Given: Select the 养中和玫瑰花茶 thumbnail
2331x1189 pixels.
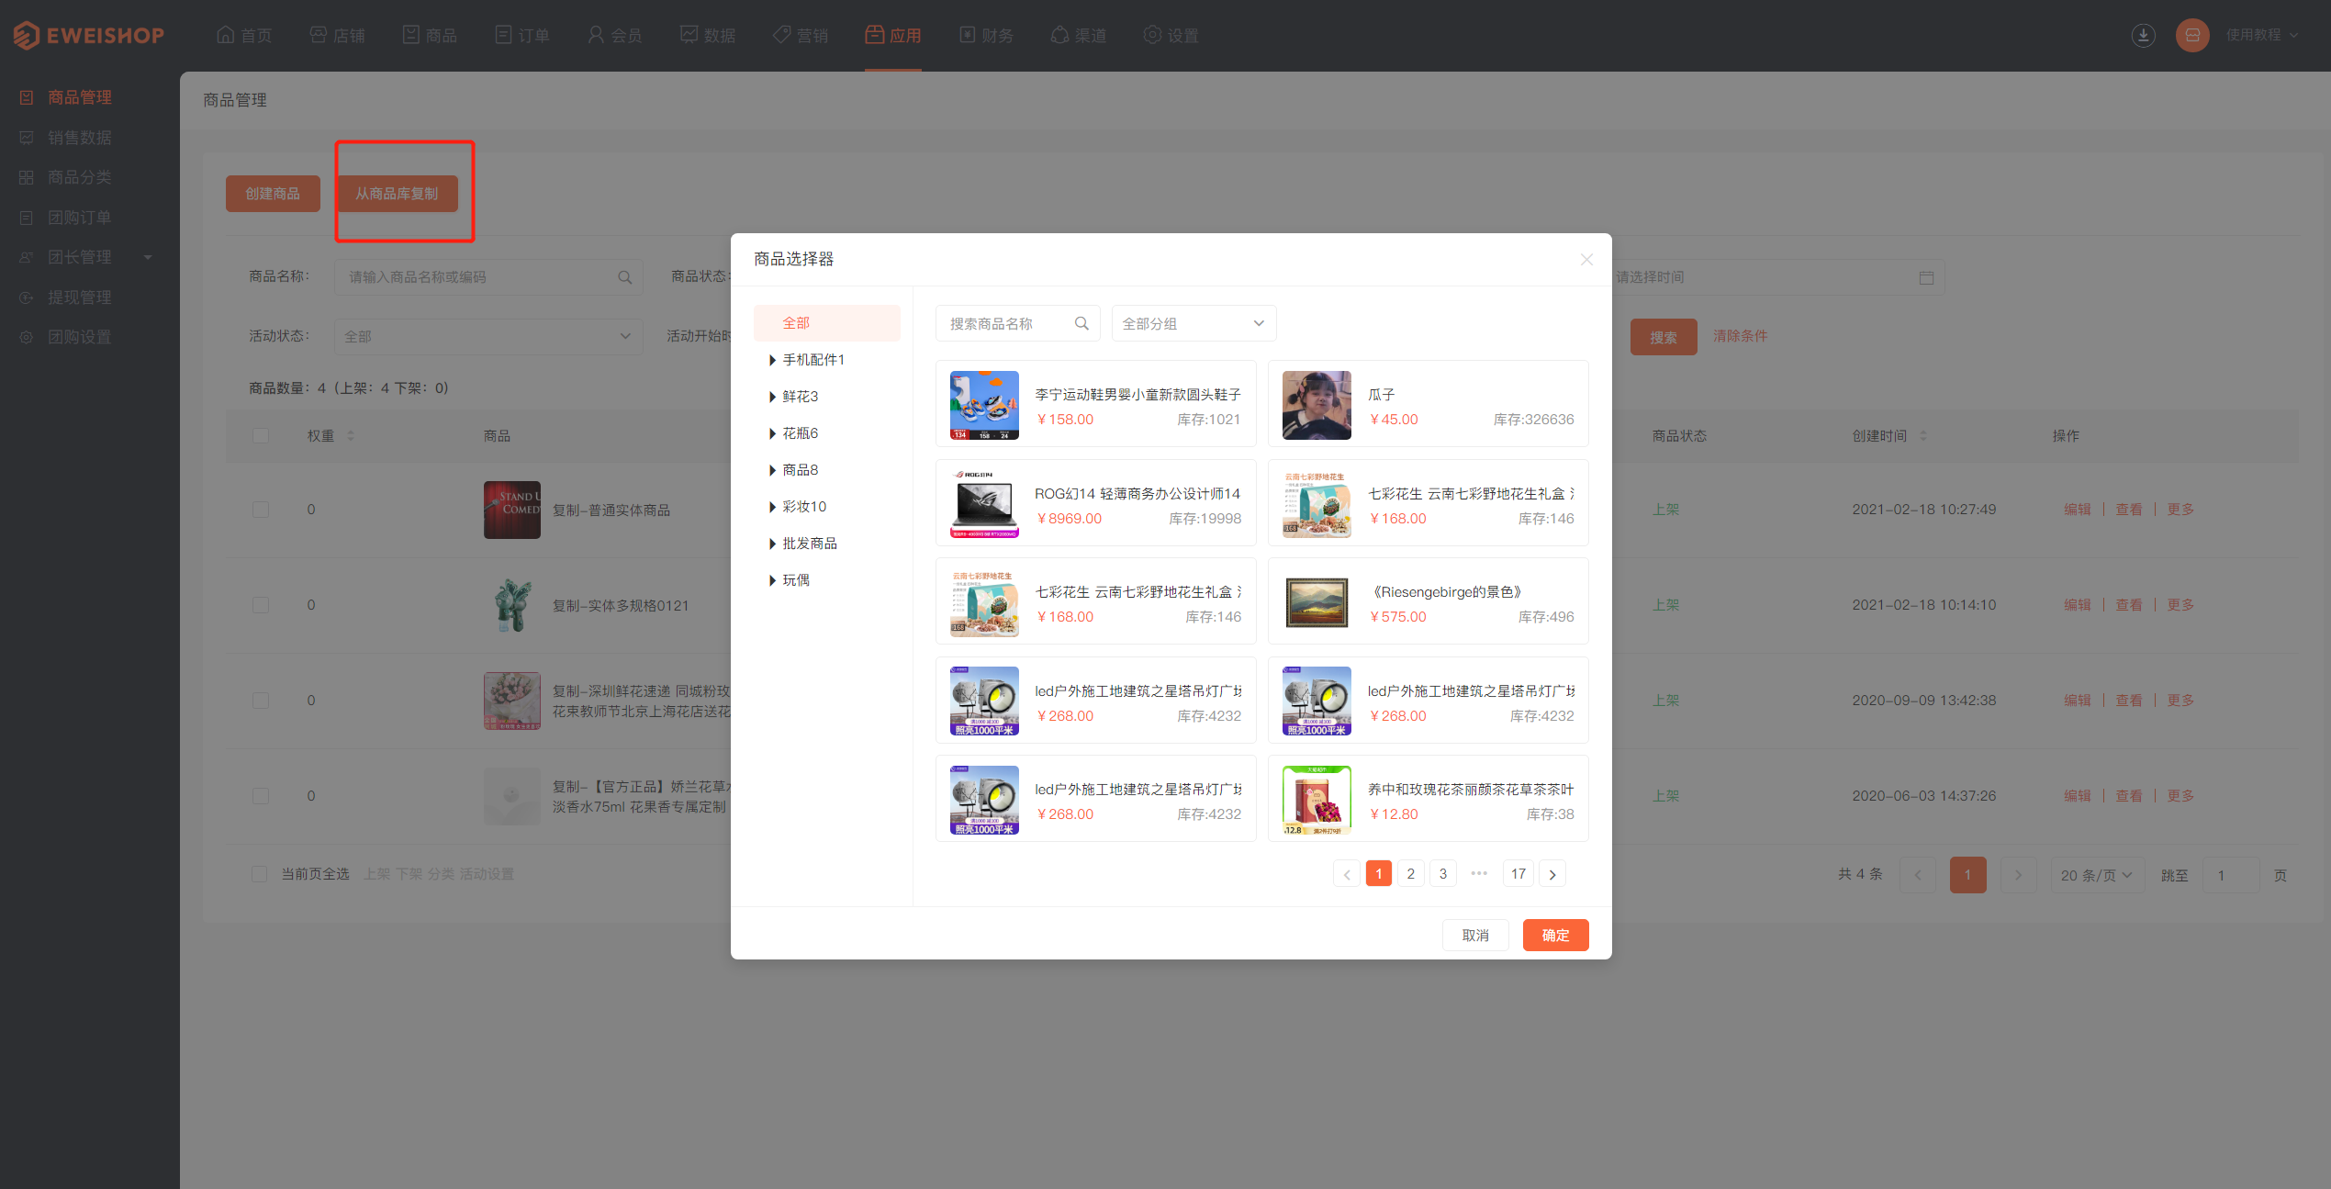Looking at the screenshot, I should click(1317, 801).
